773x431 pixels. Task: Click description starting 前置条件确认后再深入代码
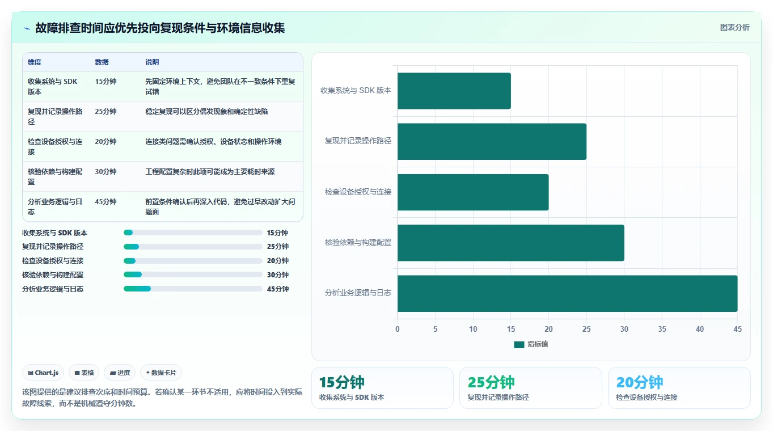221,206
